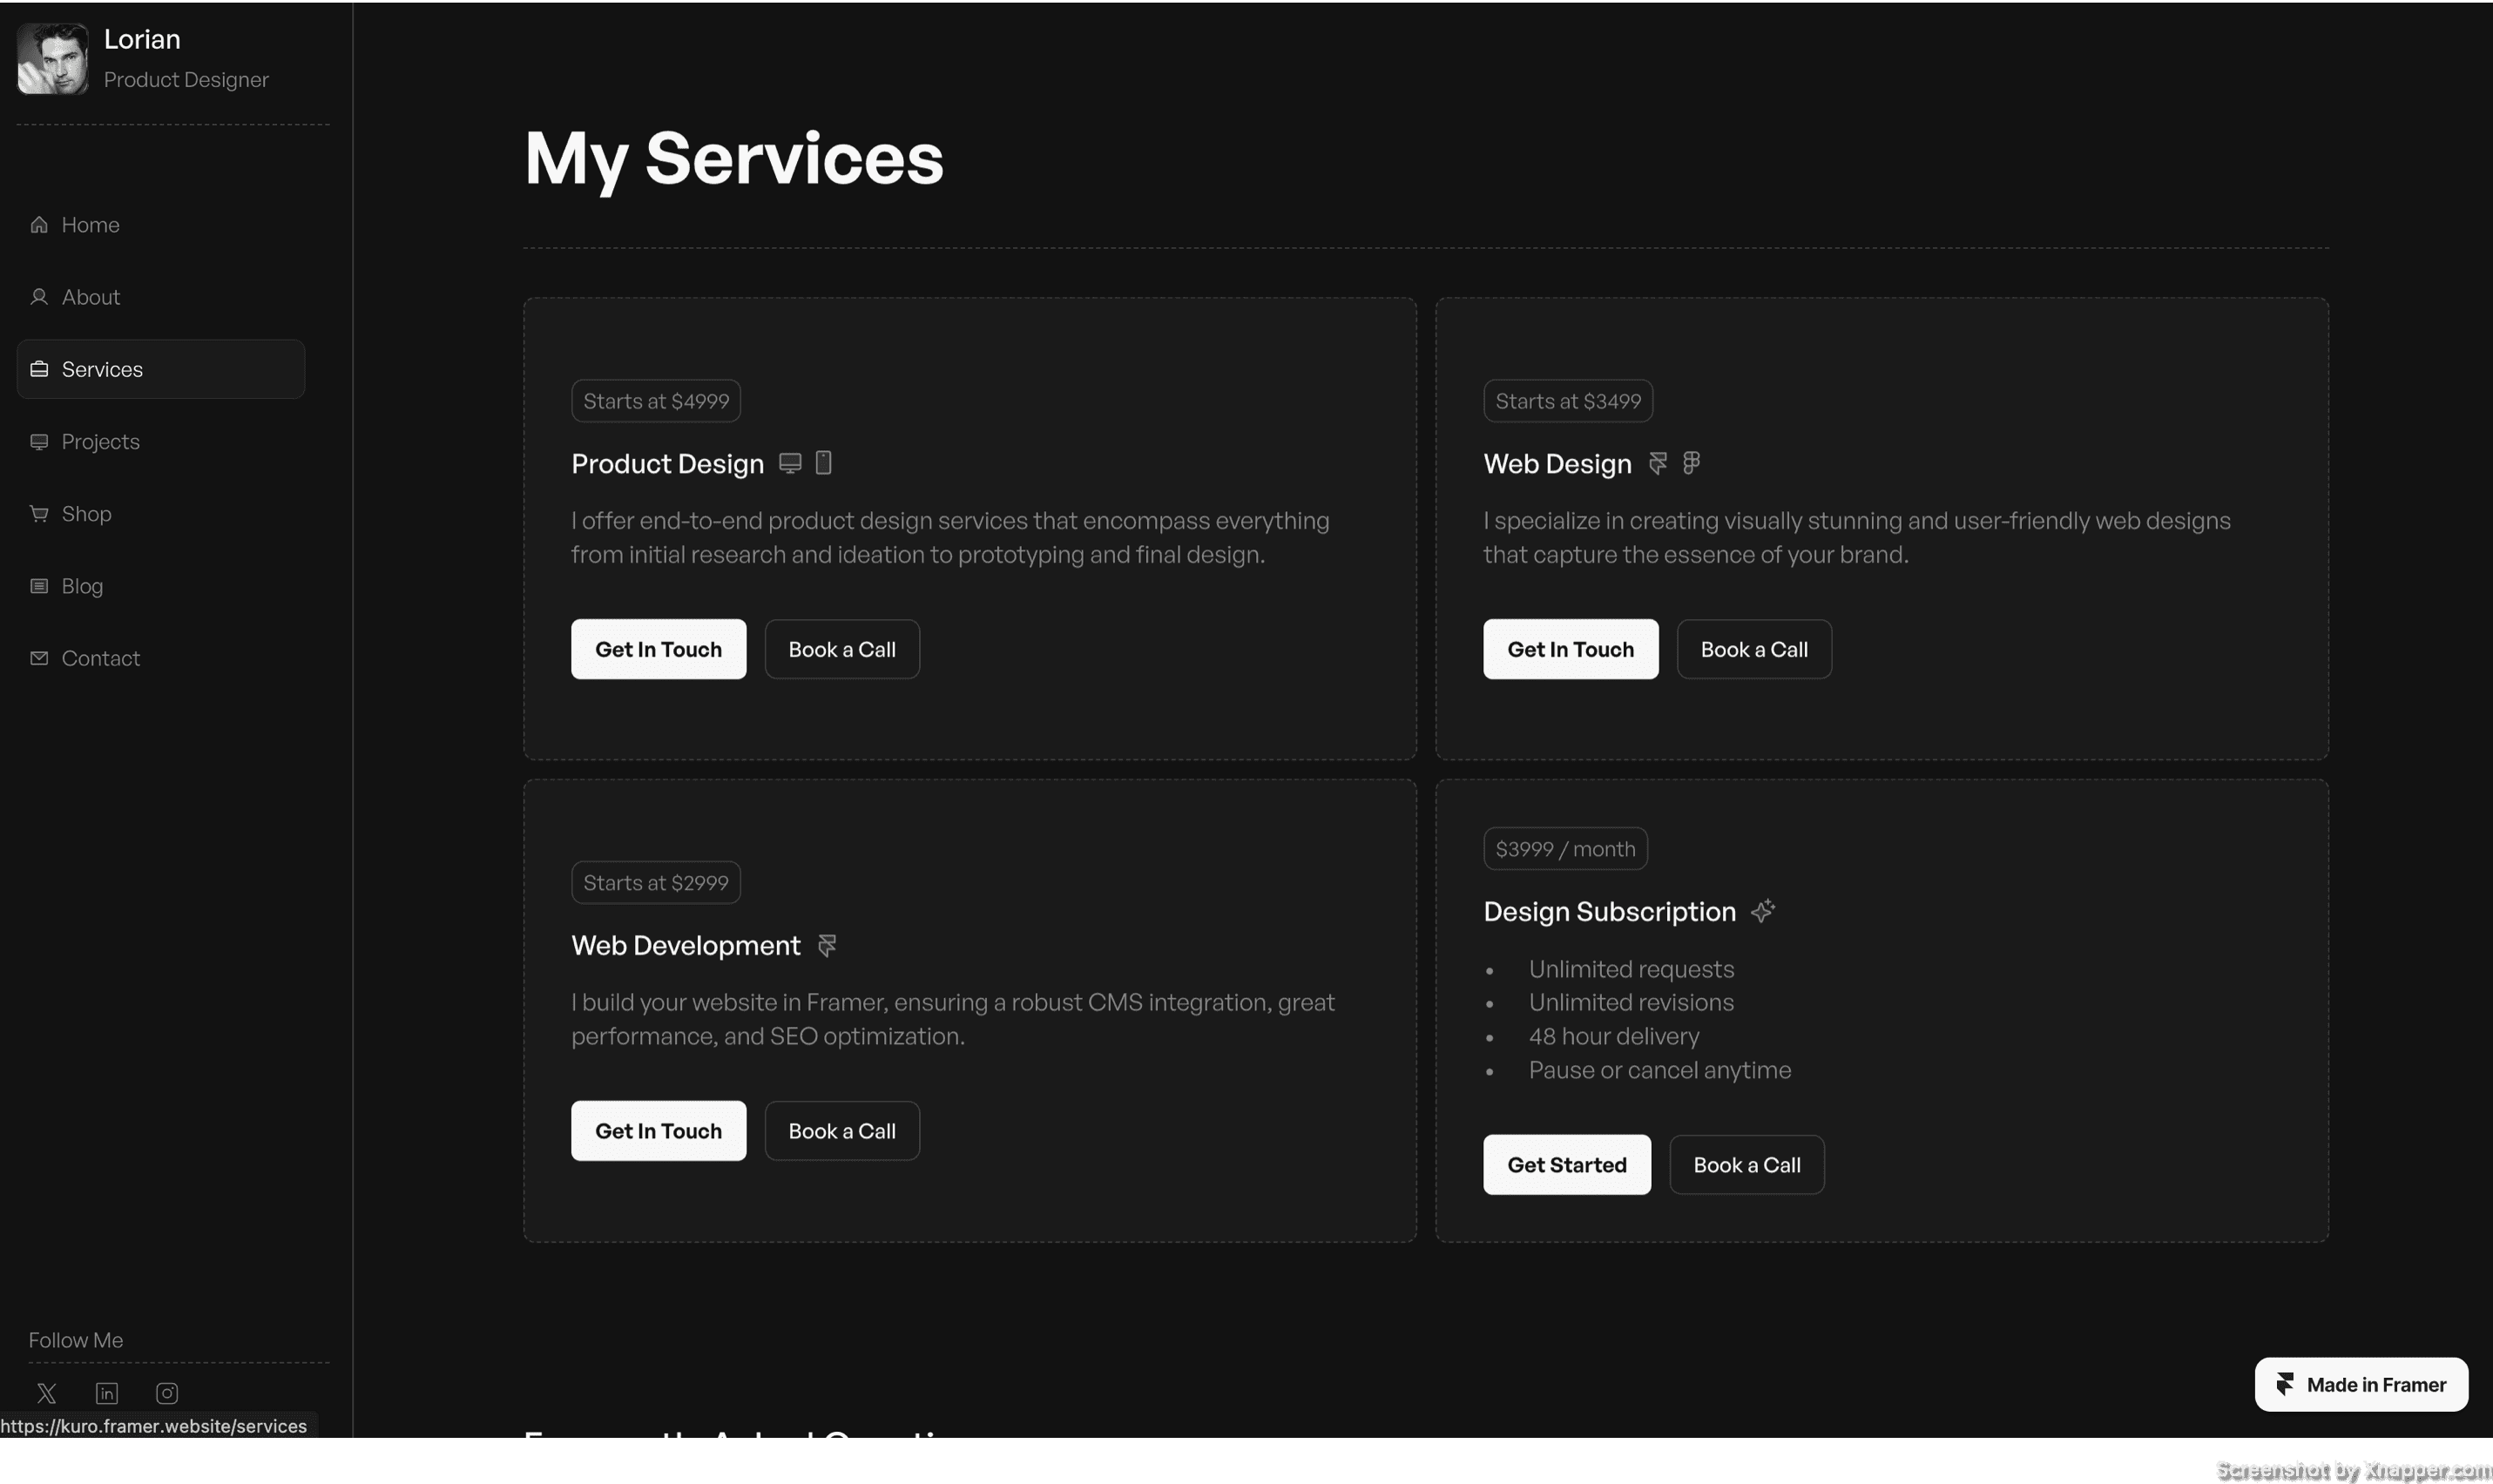Open the LinkedIn social icon
2493x1484 pixels.
coord(107,1393)
